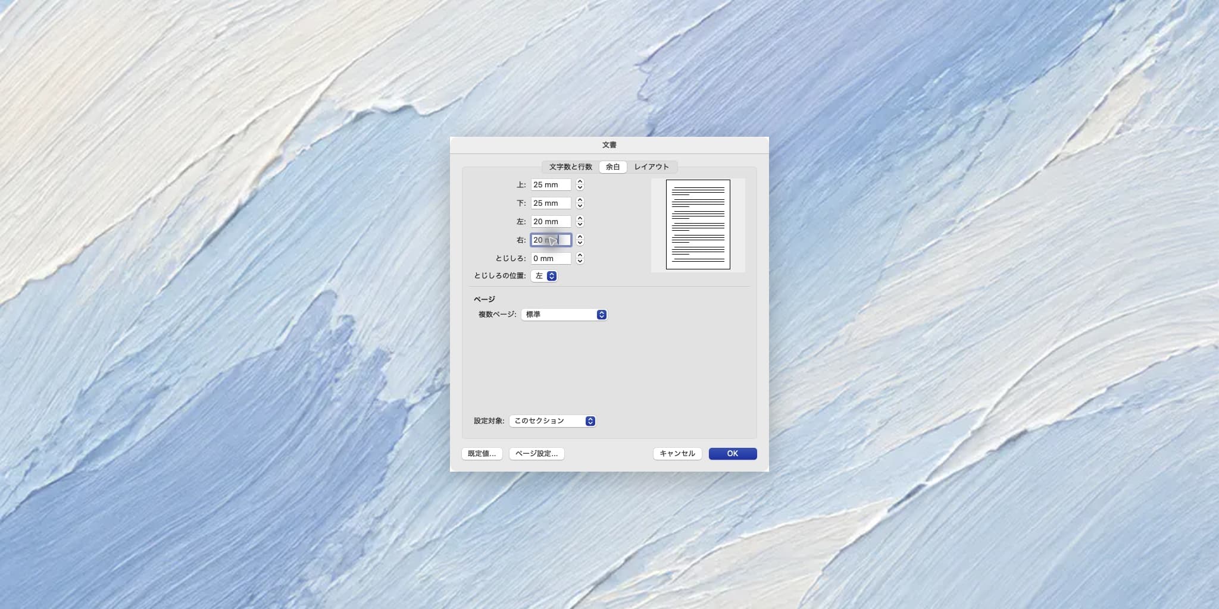
Task: Confirm with the OK button
Action: pyautogui.click(x=733, y=454)
